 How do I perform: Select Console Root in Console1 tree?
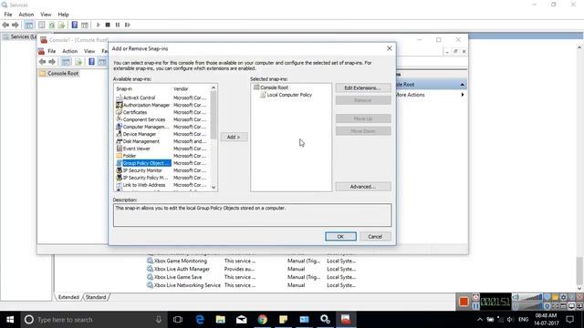59,74
